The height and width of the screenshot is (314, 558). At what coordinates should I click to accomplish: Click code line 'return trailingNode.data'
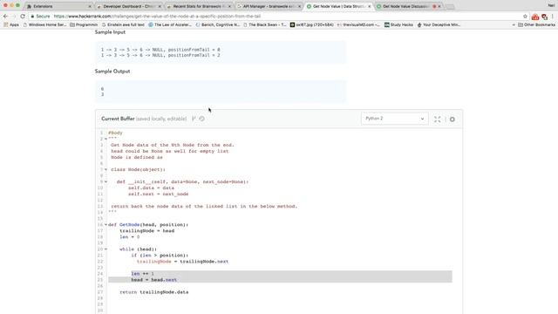[154, 292]
